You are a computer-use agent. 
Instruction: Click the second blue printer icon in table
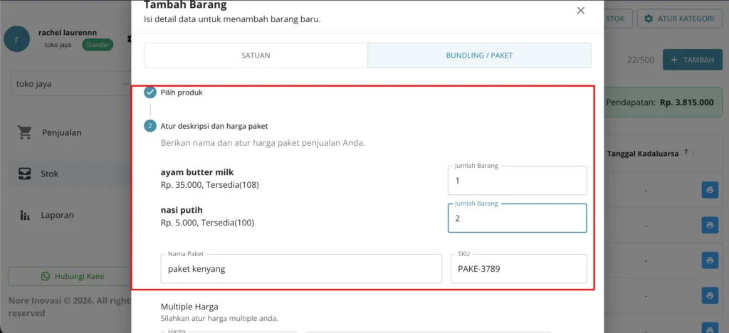[710, 226]
